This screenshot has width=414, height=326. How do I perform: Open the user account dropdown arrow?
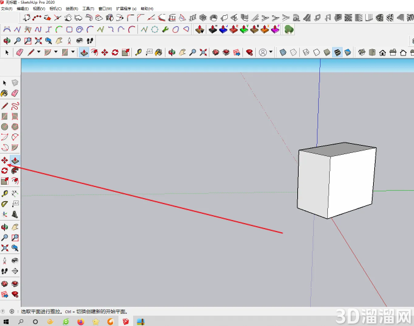[271, 52]
